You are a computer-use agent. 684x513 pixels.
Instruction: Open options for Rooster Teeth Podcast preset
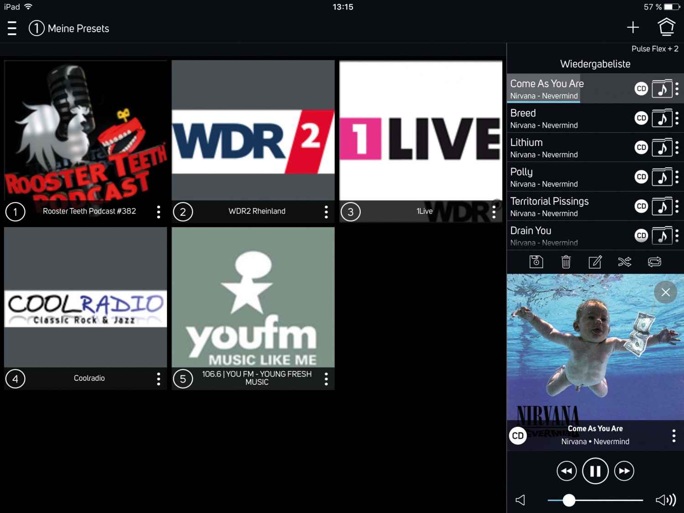click(x=158, y=212)
